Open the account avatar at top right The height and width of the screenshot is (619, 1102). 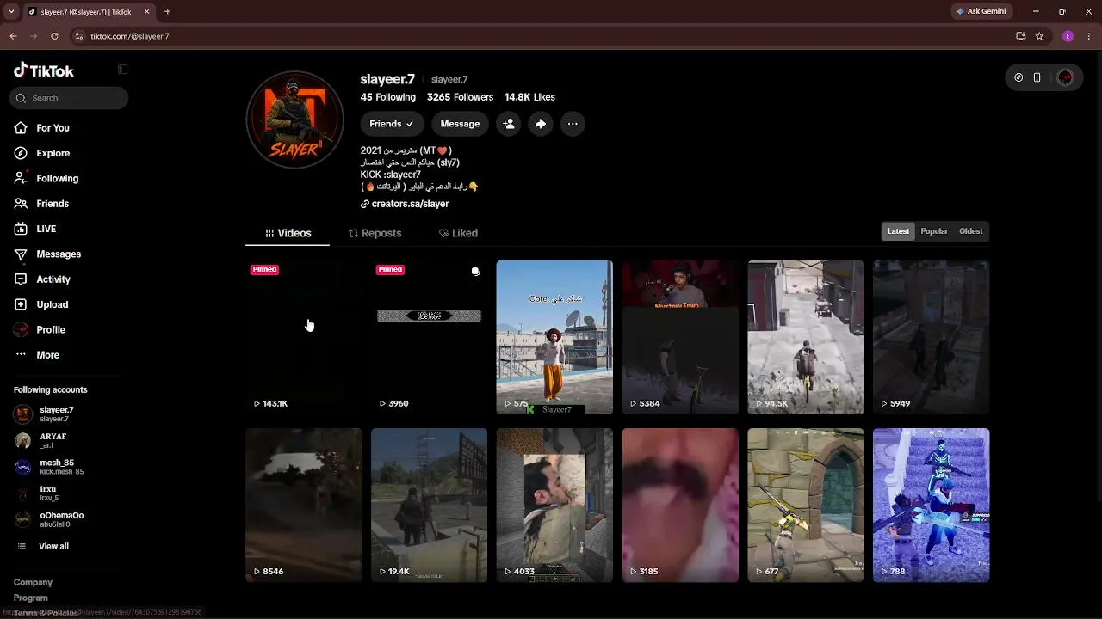(1065, 77)
